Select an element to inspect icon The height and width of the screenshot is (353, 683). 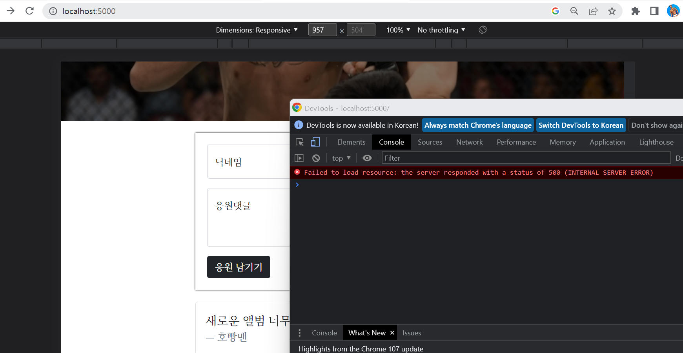300,142
